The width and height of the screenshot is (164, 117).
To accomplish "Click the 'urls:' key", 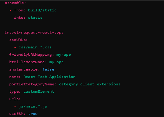I will click(x=15, y=99).
